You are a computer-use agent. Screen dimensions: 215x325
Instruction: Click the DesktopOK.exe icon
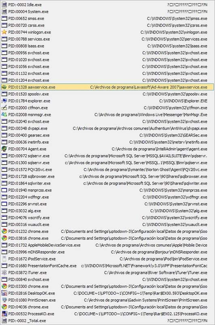click(x=4, y=293)
